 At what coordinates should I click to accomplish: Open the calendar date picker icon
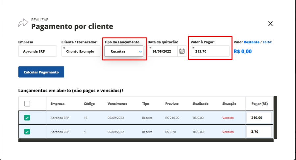[182, 51]
